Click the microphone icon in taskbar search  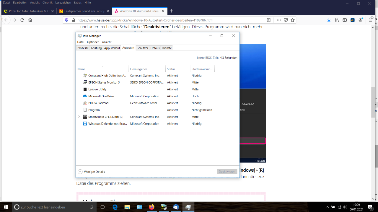click(92, 207)
